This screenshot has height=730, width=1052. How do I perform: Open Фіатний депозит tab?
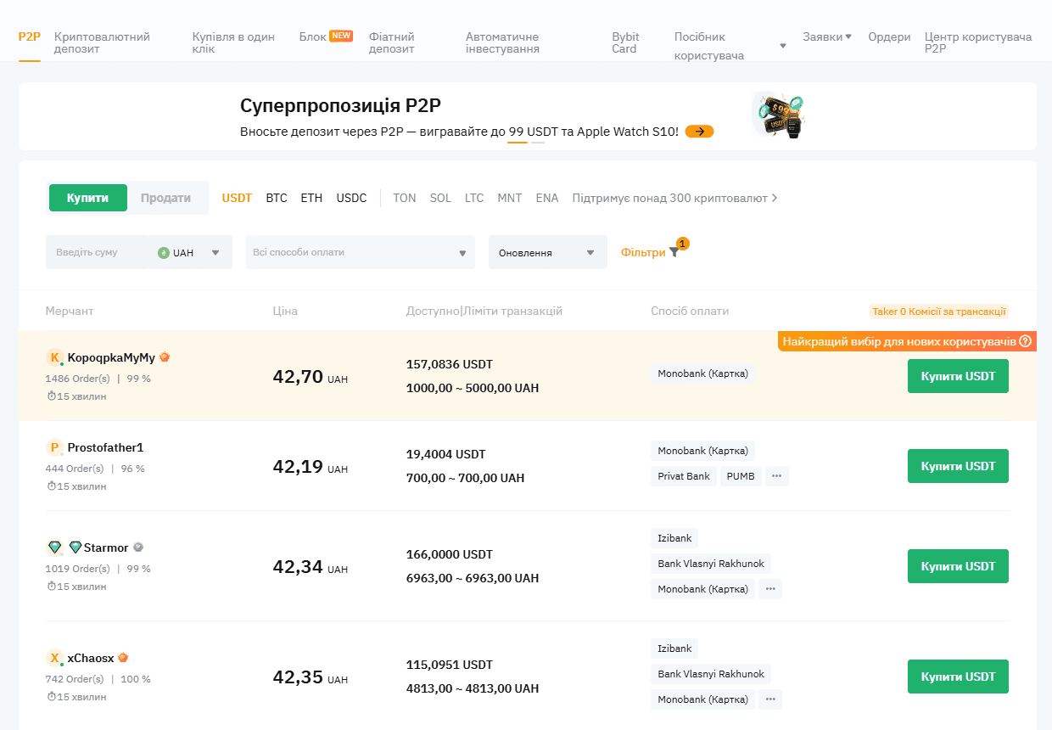(393, 43)
